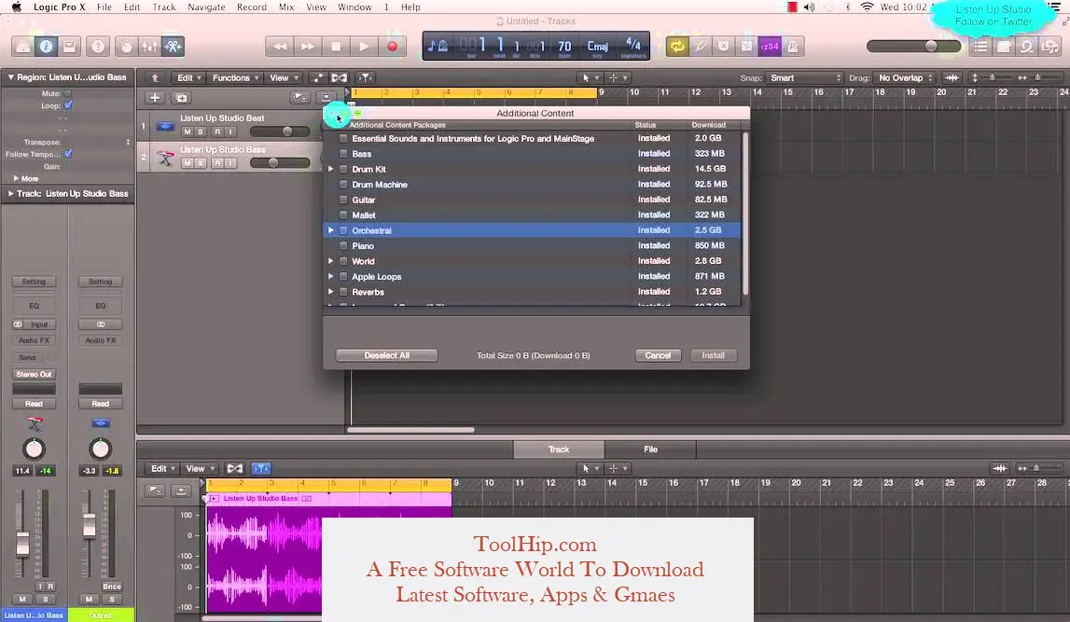Click the tempo 70 bpm display
1070x622 pixels.
point(564,47)
